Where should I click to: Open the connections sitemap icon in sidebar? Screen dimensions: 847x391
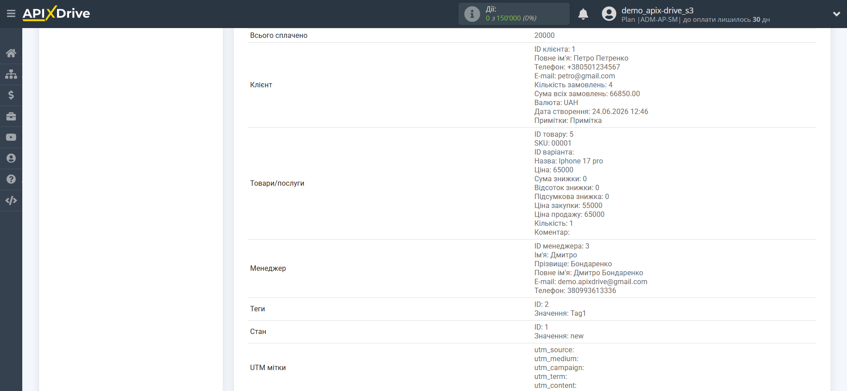[x=11, y=74]
